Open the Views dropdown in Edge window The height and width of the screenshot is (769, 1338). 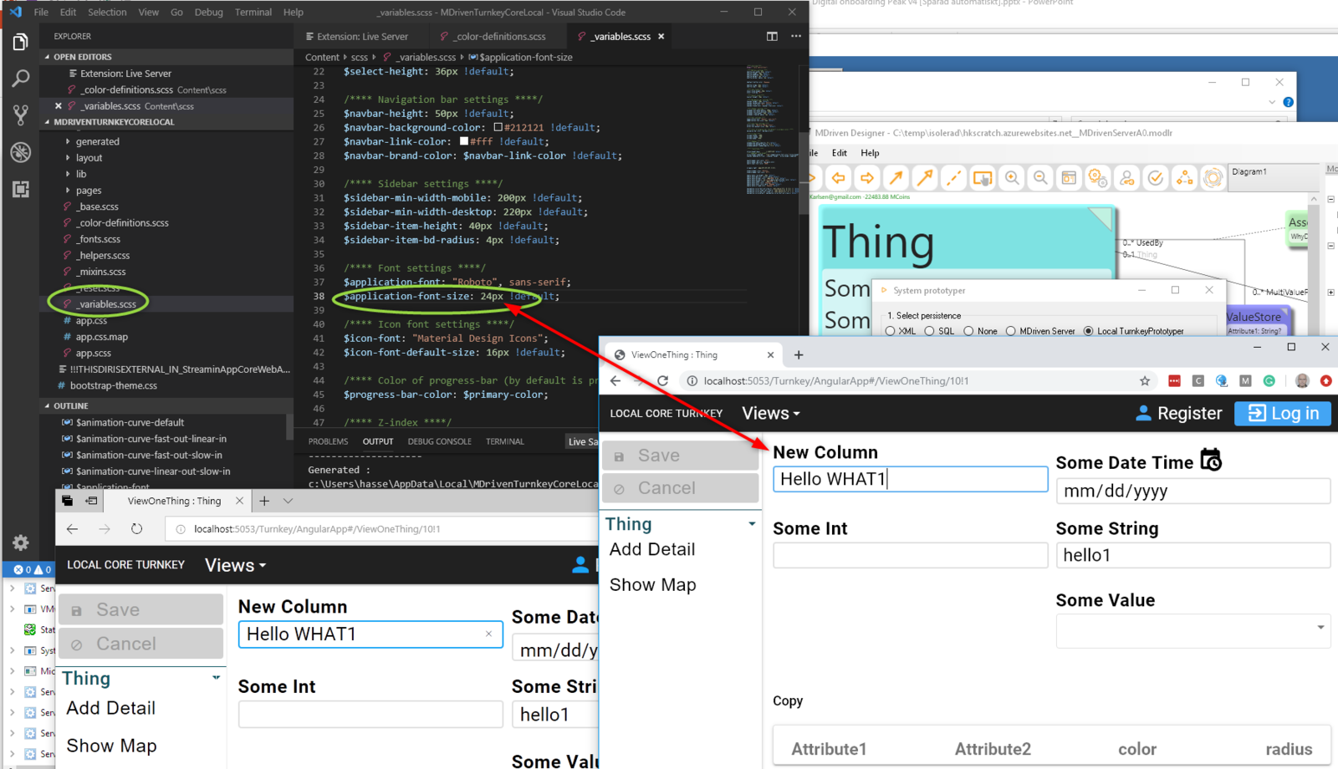(235, 565)
